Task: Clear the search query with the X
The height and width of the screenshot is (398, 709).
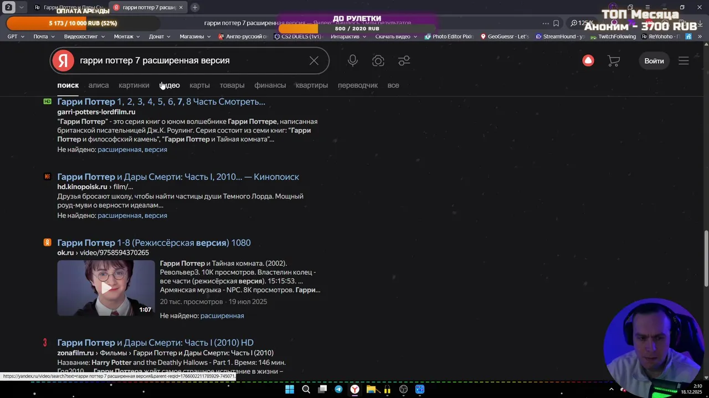Action: click(x=314, y=61)
